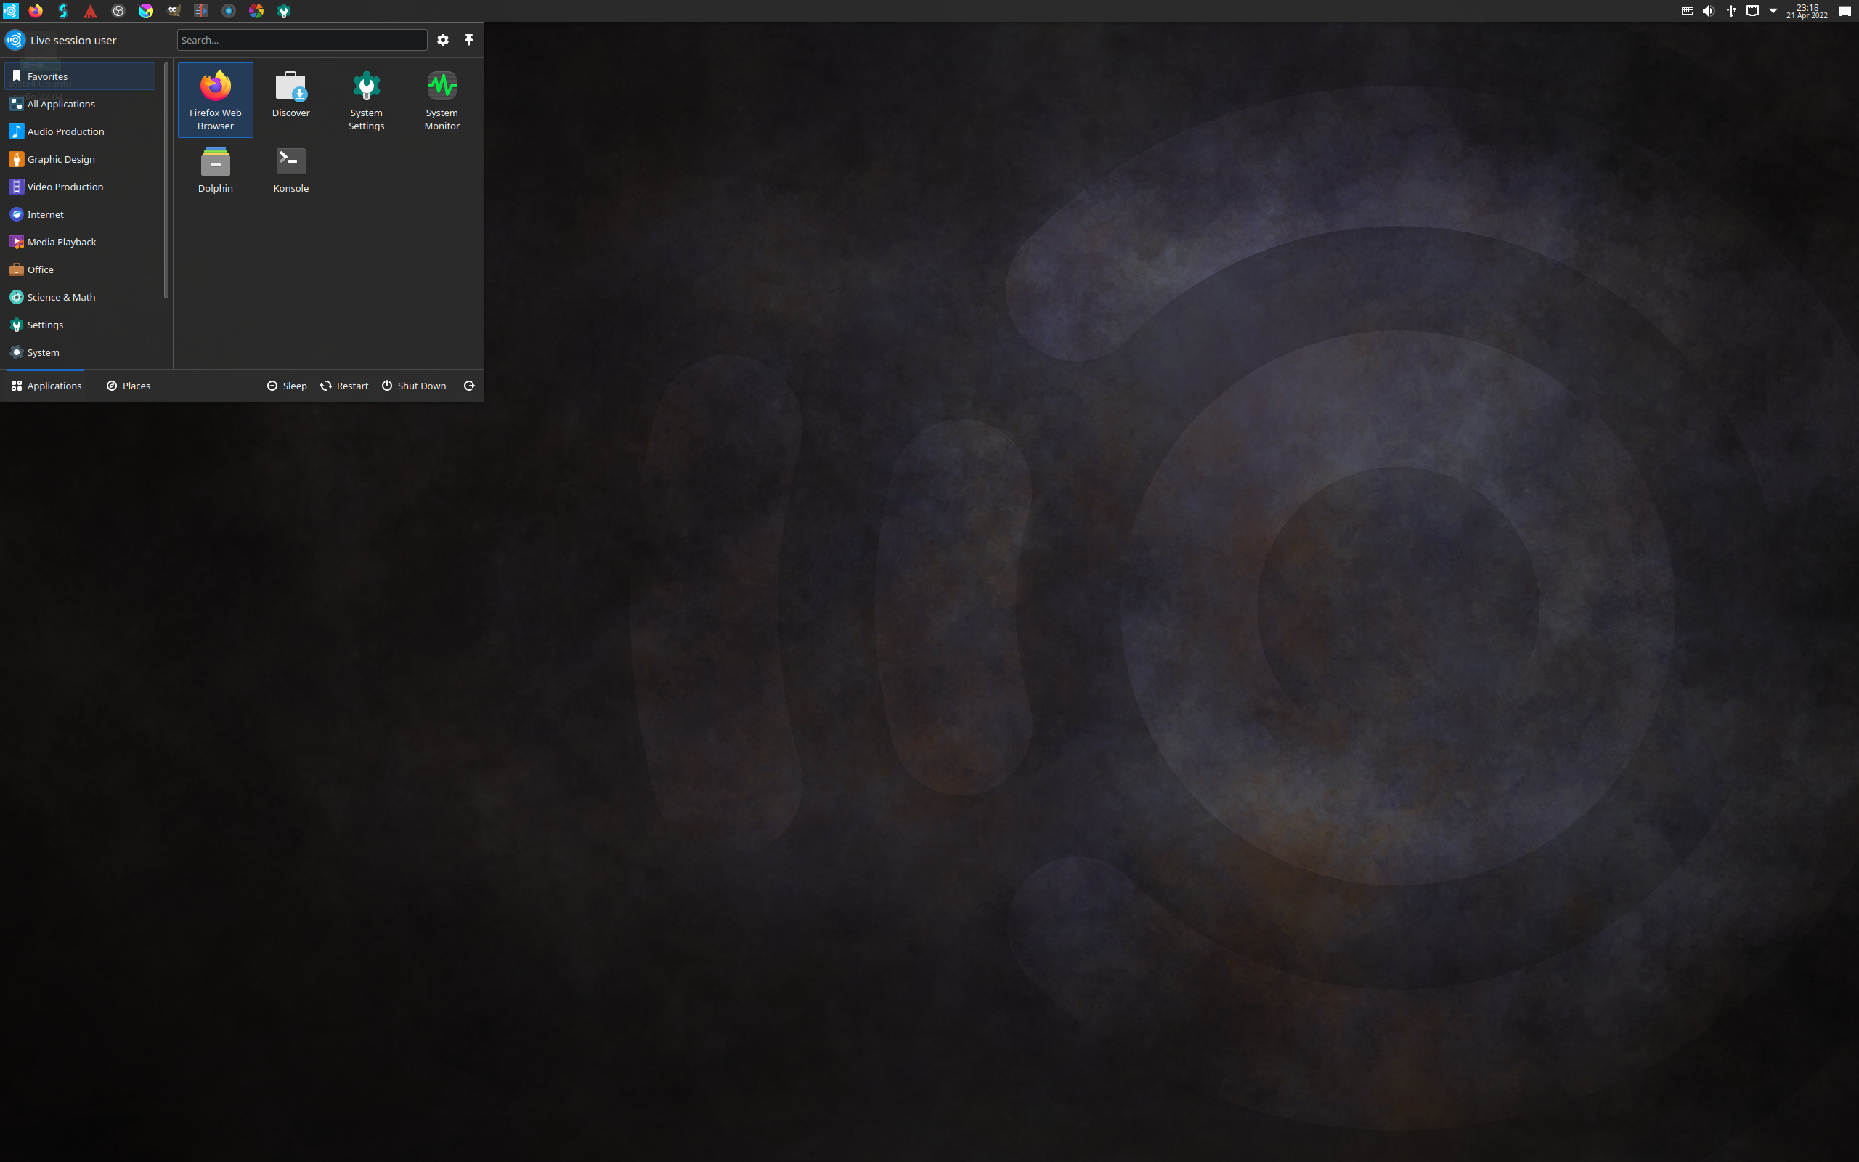1859x1162 pixels.
Task: Click the keyboard tray indicator
Action: point(1687,11)
